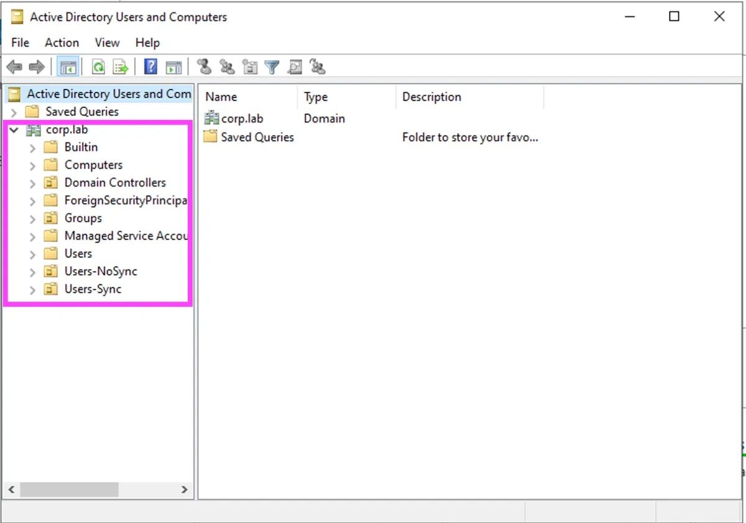Expand the Users-Sync organizational unit
The width and height of the screenshot is (746, 523).
pos(32,290)
